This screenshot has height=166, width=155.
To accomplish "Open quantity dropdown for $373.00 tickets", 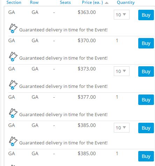I will point(121,71).
